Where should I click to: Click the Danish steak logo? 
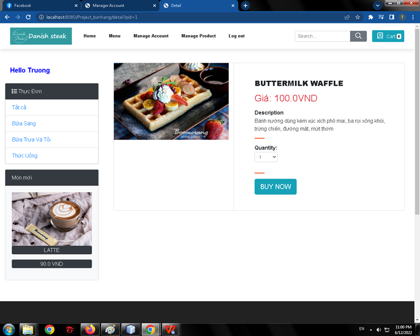pos(41,36)
